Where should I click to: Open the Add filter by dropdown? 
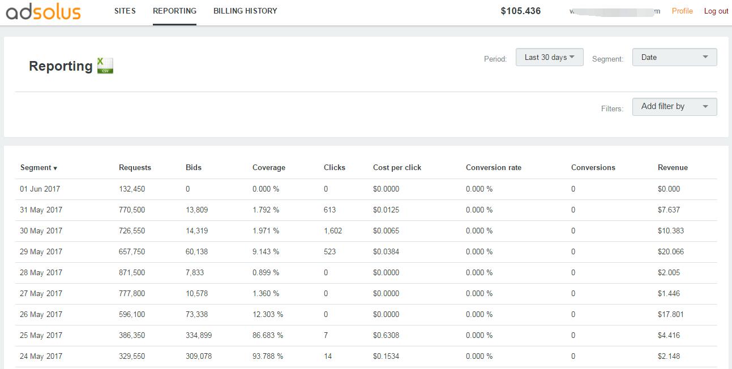674,106
